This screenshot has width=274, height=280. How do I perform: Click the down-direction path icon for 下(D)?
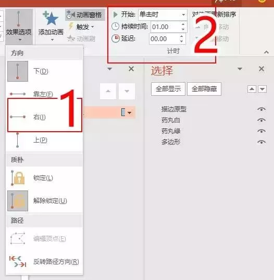(x=18, y=71)
